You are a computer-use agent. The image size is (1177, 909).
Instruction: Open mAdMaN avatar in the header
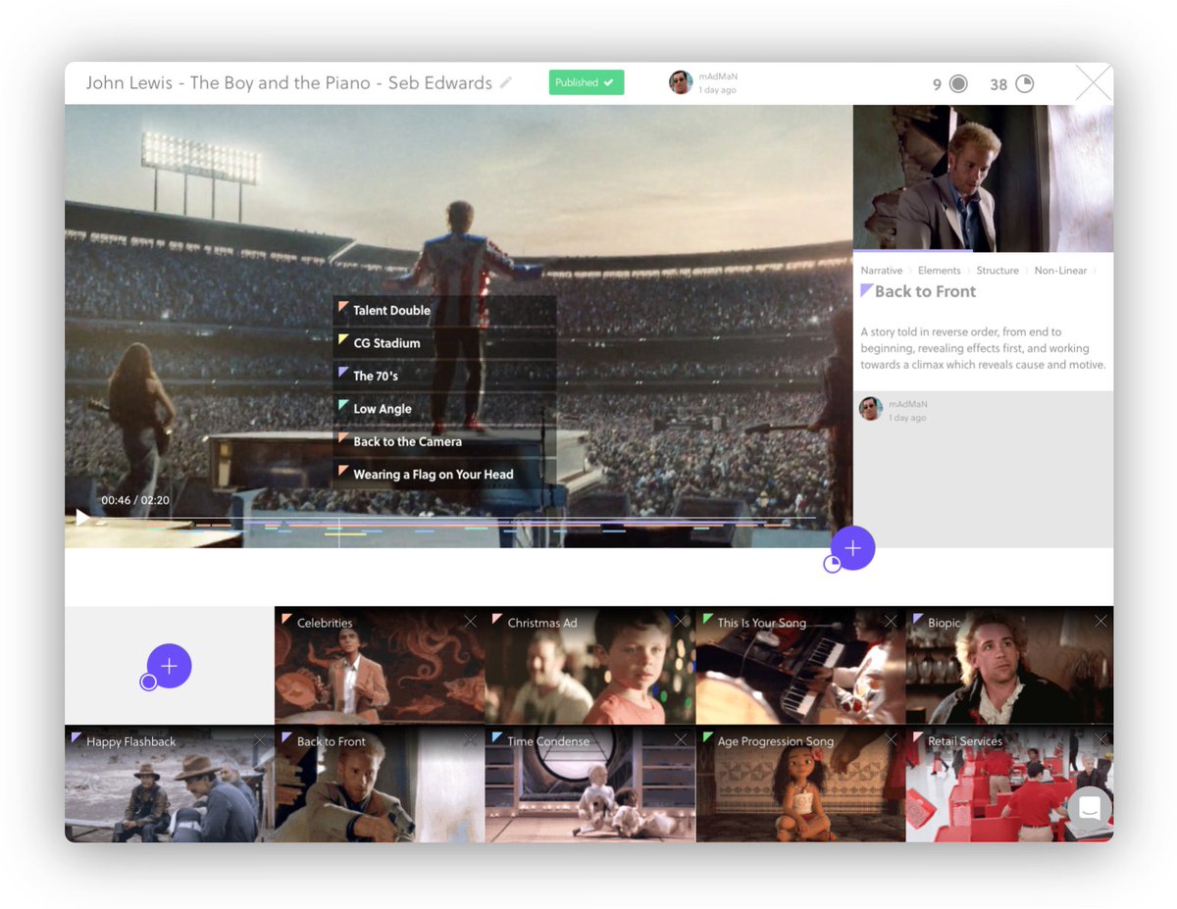(681, 82)
